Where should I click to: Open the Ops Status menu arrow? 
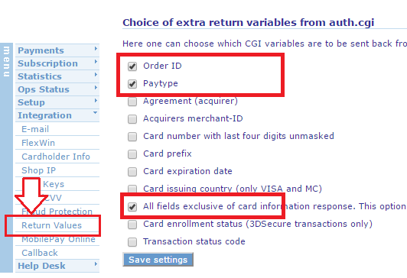click(96, 88)
